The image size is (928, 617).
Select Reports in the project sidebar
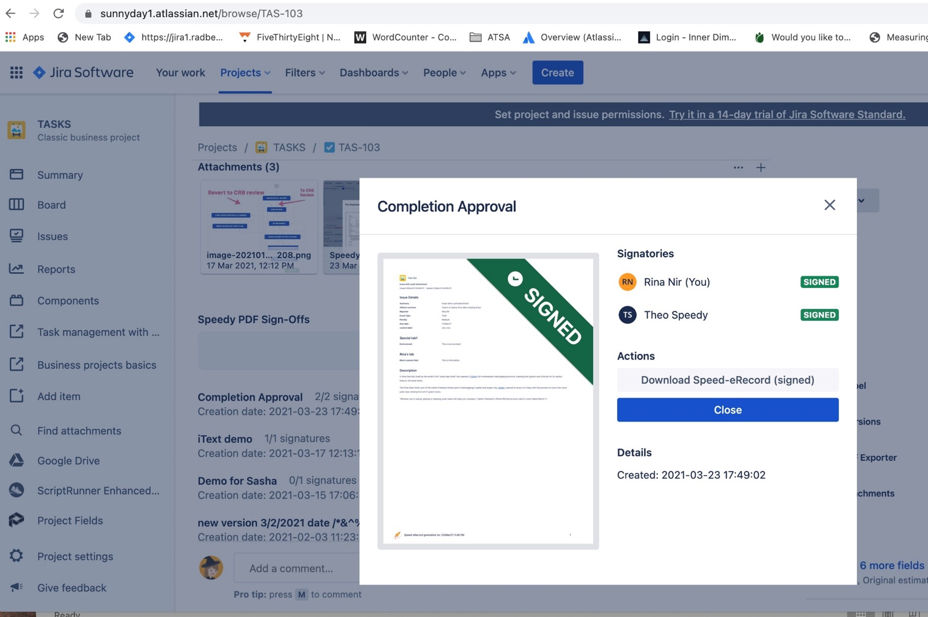coord(56,269)
